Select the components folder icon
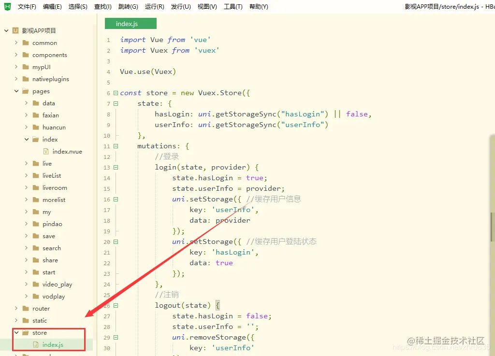This screenshot has height=356, width=495. pyautogui.click(x=26, y=55)
